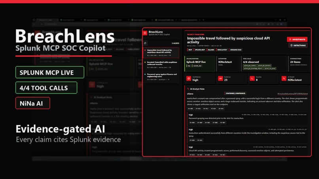
Task: Click the Confidence card red icon
Action: [x=189, y=78]
